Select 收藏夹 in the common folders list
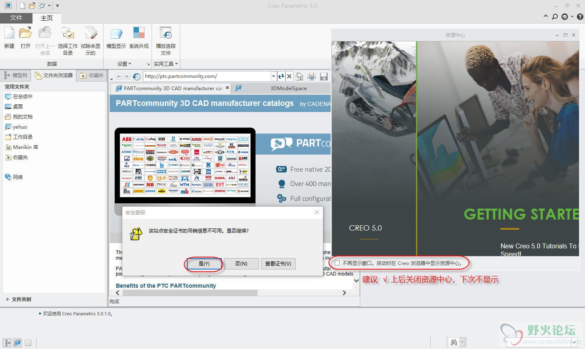 [x=16, y=157]
